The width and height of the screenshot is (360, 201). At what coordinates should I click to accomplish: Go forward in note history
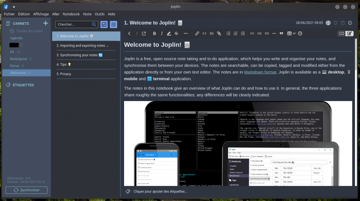[137, 33]
